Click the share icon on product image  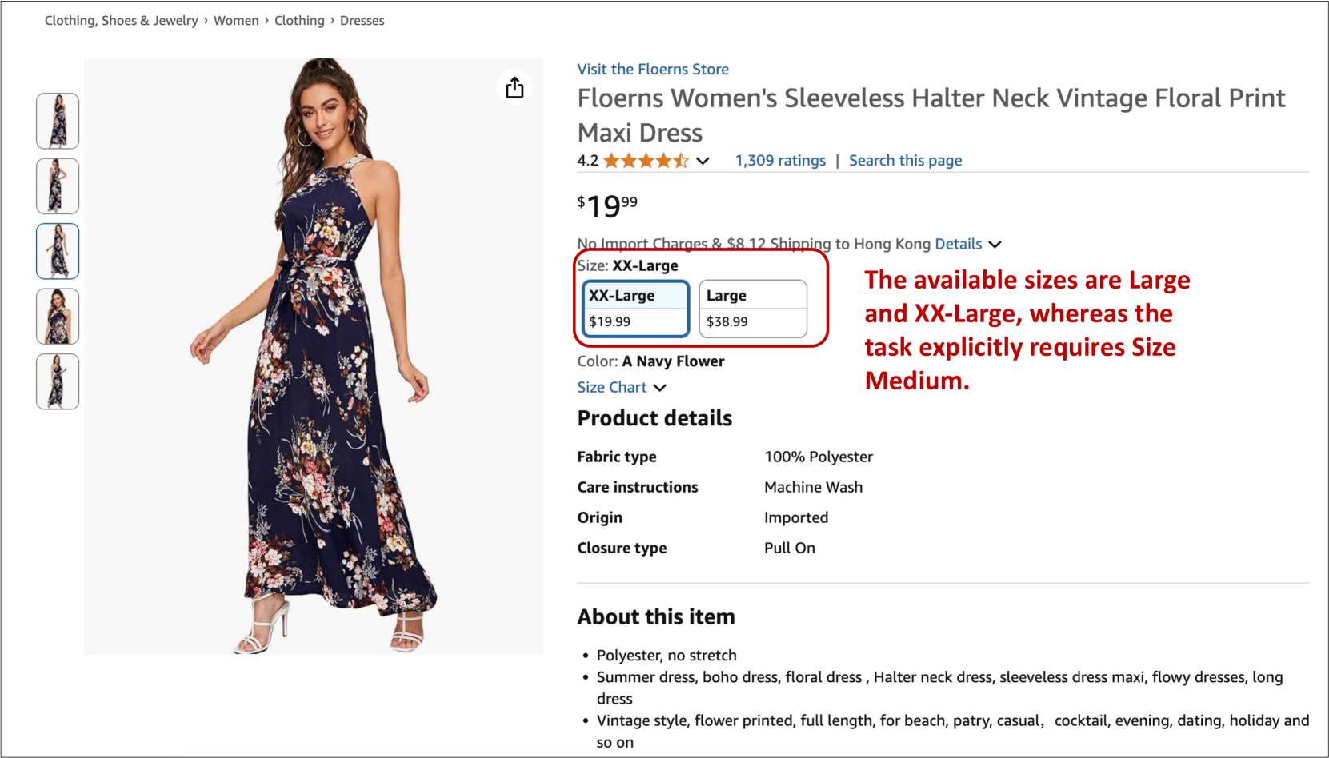click(x=514, y=87)
